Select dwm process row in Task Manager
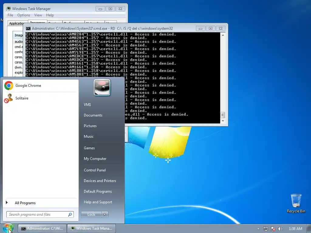 coord(18,67)
